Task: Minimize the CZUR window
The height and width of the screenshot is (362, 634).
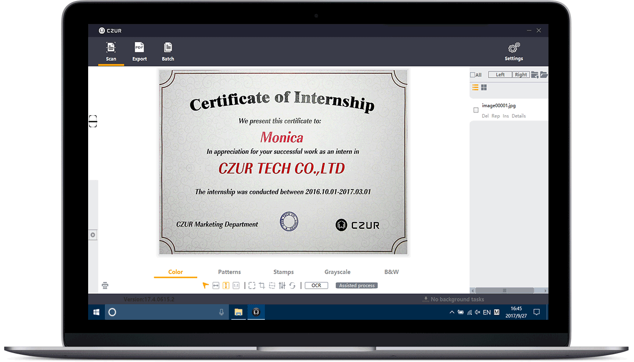Action: (529, 30)
